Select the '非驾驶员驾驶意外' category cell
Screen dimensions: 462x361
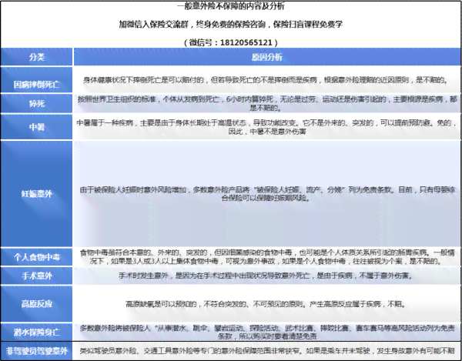pos(36,351)
